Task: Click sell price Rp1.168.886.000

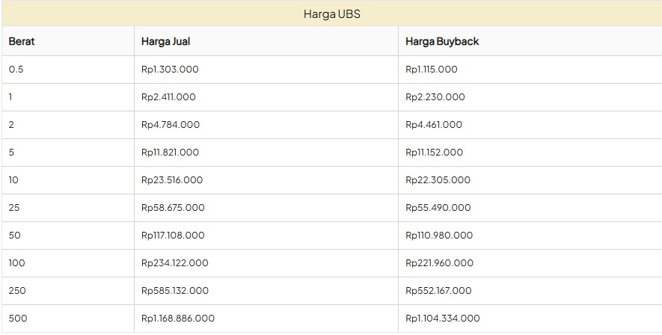Action: (178, 318)
